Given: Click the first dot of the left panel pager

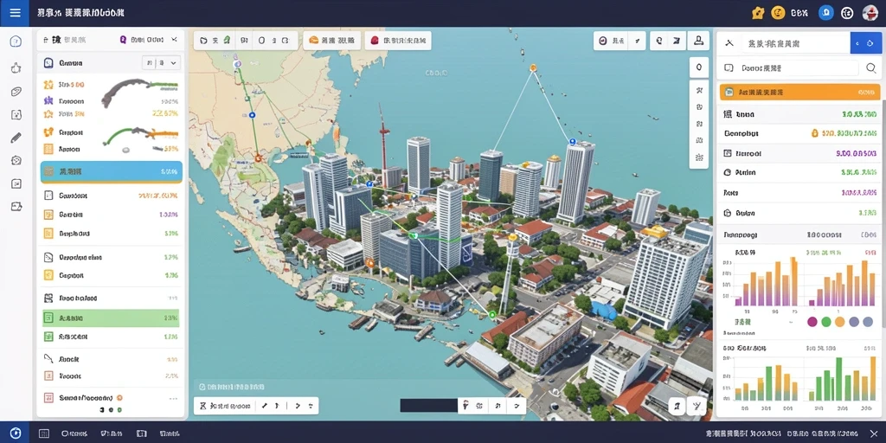Looking at the screenshot, I should 102,410.
